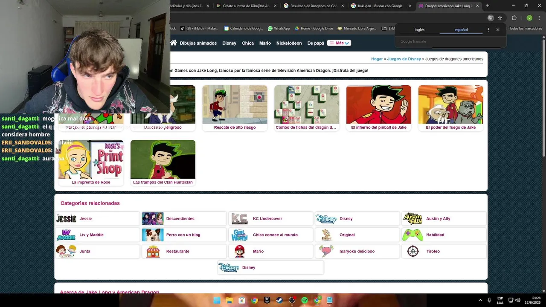Close the Google Translate popup
Screen dimensions: 546x307
(x=498, y=30)
